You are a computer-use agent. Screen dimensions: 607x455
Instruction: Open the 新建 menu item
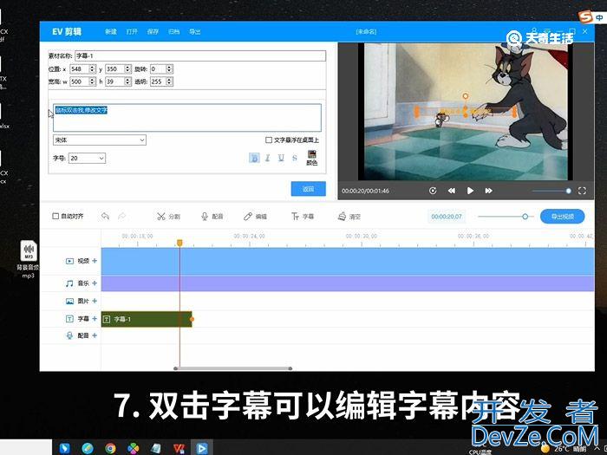click(x=111, y=32)
